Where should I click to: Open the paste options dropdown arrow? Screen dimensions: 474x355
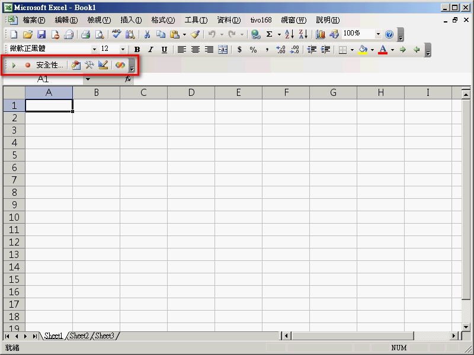(184, 35)
